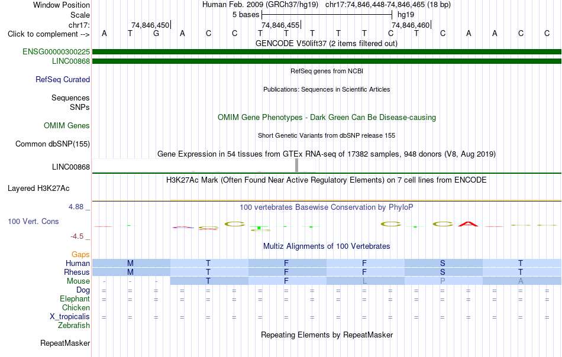Click the Gaps row label

[80, 255]
